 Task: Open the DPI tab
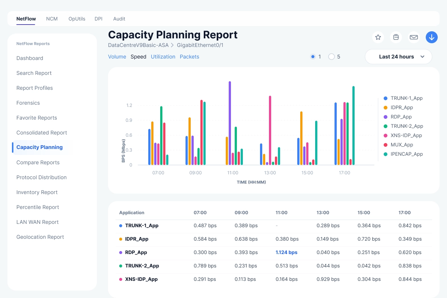[x=98, y=19]
